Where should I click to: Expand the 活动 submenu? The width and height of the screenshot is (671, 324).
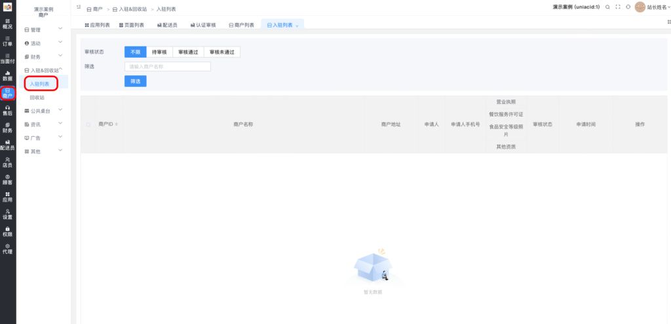point(44,43)
